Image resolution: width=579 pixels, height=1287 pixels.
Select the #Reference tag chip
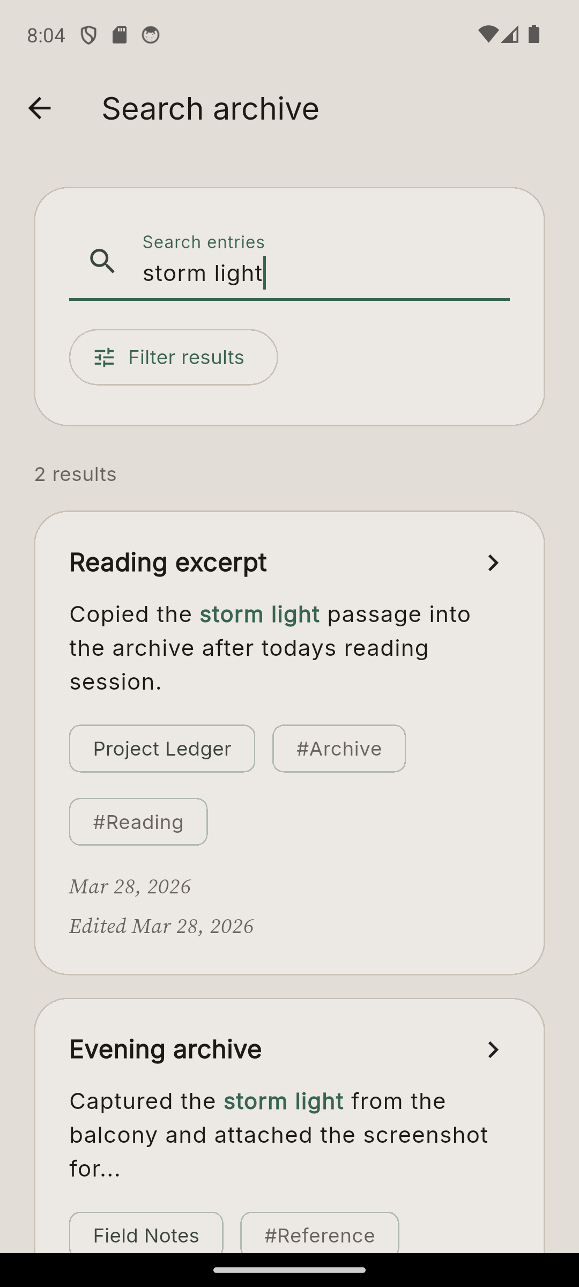[319, 1235]
